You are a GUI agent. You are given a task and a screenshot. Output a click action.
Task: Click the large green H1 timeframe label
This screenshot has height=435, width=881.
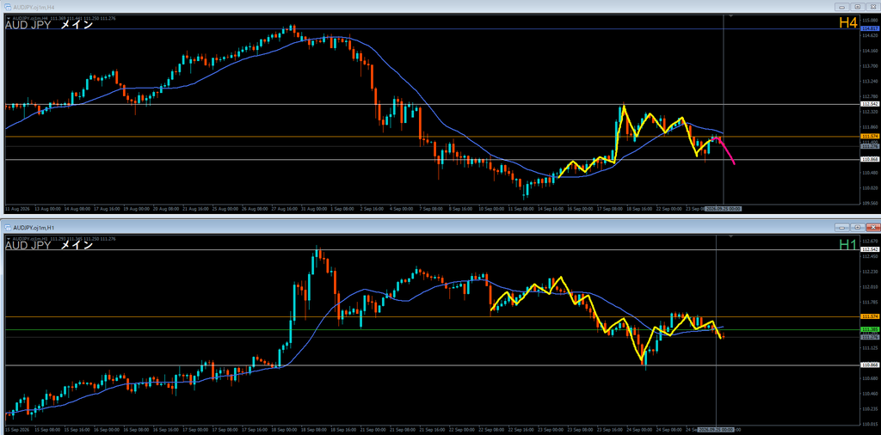[847, 244]
